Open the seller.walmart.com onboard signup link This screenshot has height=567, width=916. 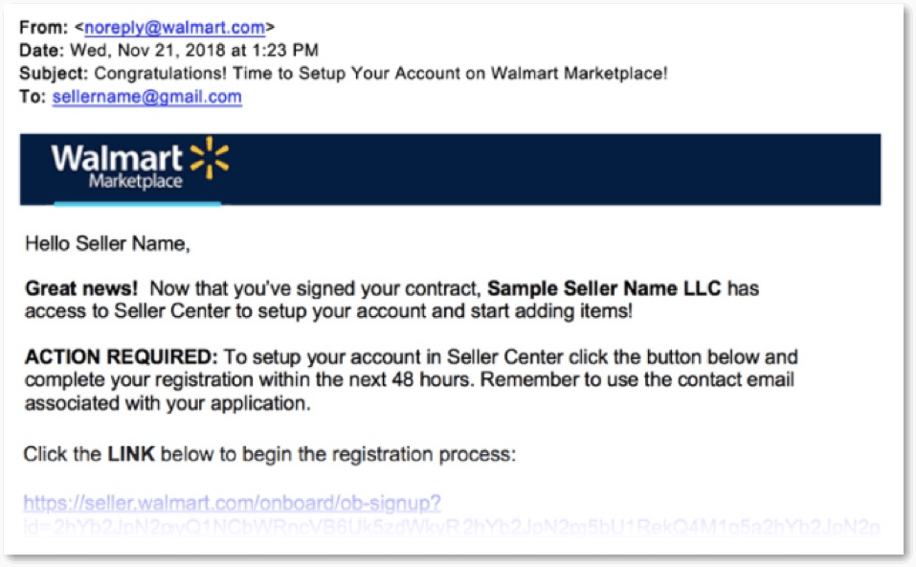[x=232, y=503]
